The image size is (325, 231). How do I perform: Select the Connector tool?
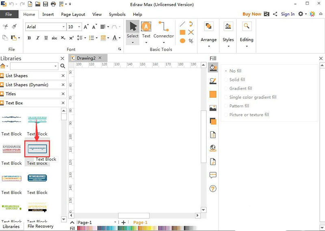click(x=164, y=30)
